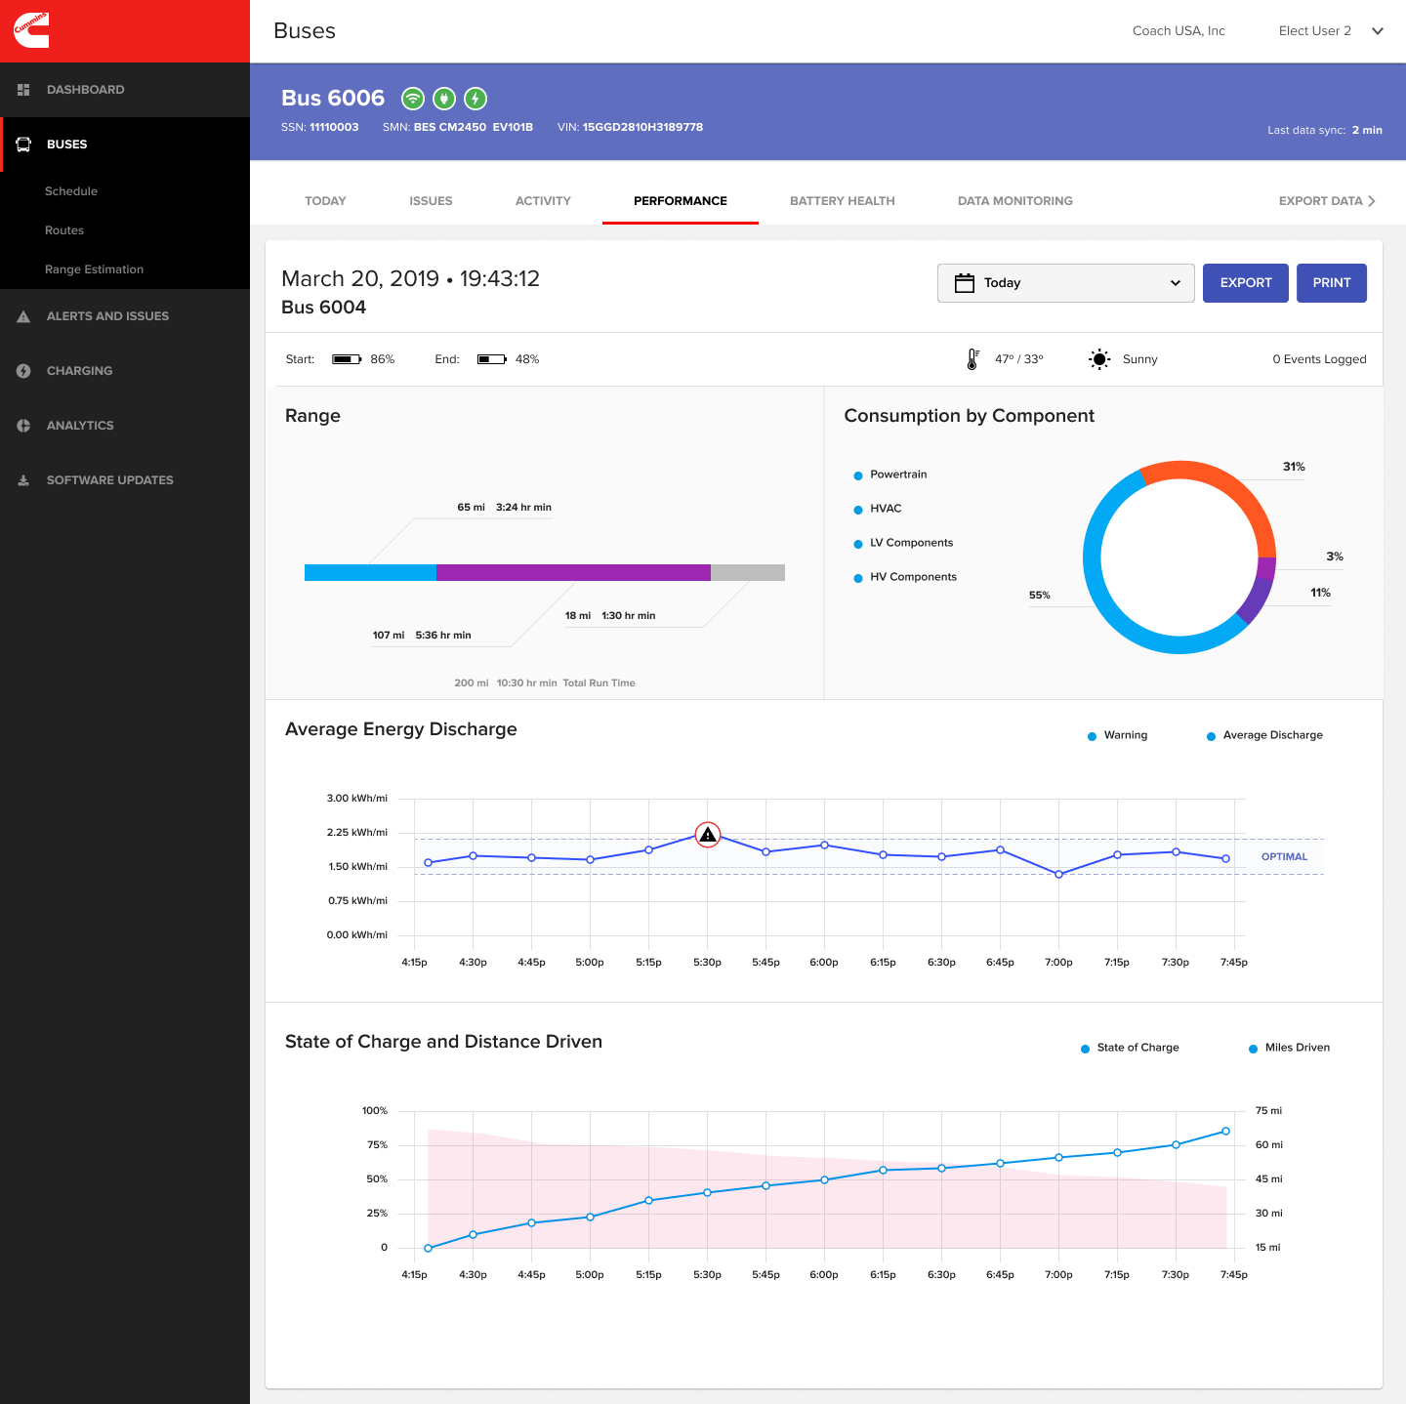Click the calendar icon in date picker
The width and height of the screenshot is (1406, 1404).
tap(965, 283)
